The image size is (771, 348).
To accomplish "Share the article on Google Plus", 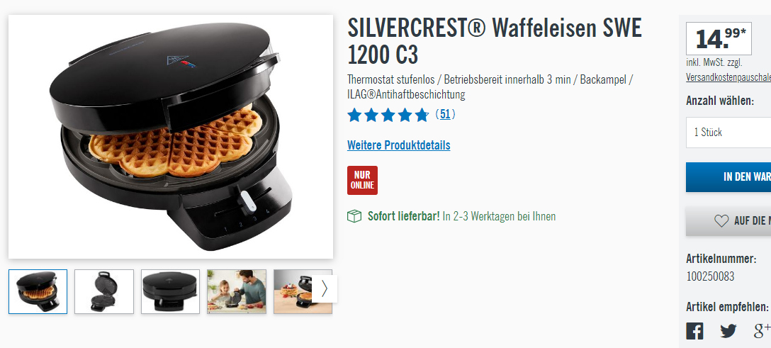I will coord(762,331).
